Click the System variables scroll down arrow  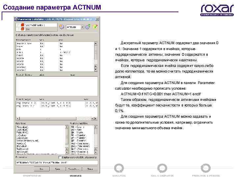coord(96,152)
